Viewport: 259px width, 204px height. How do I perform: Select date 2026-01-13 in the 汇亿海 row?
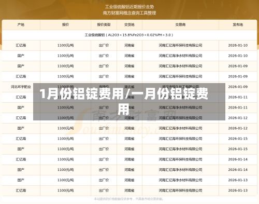(x=238, y=191)
